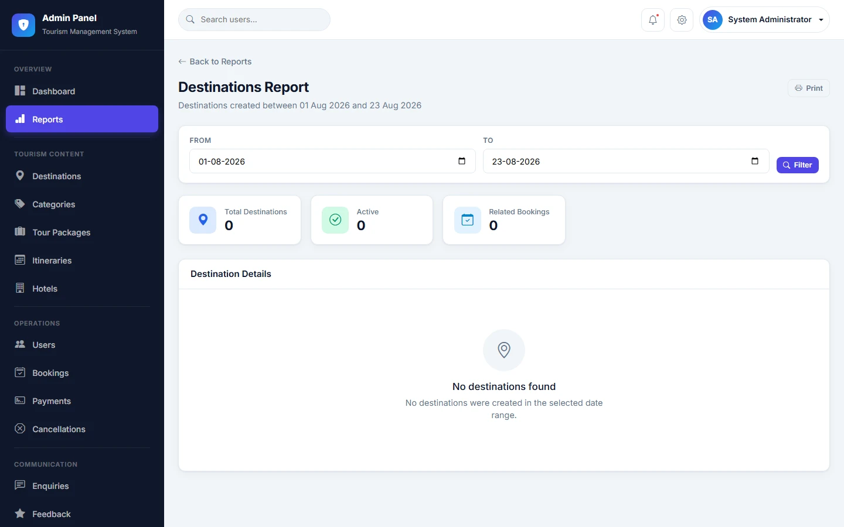Open Users in the sidebar

pos(82,345)
